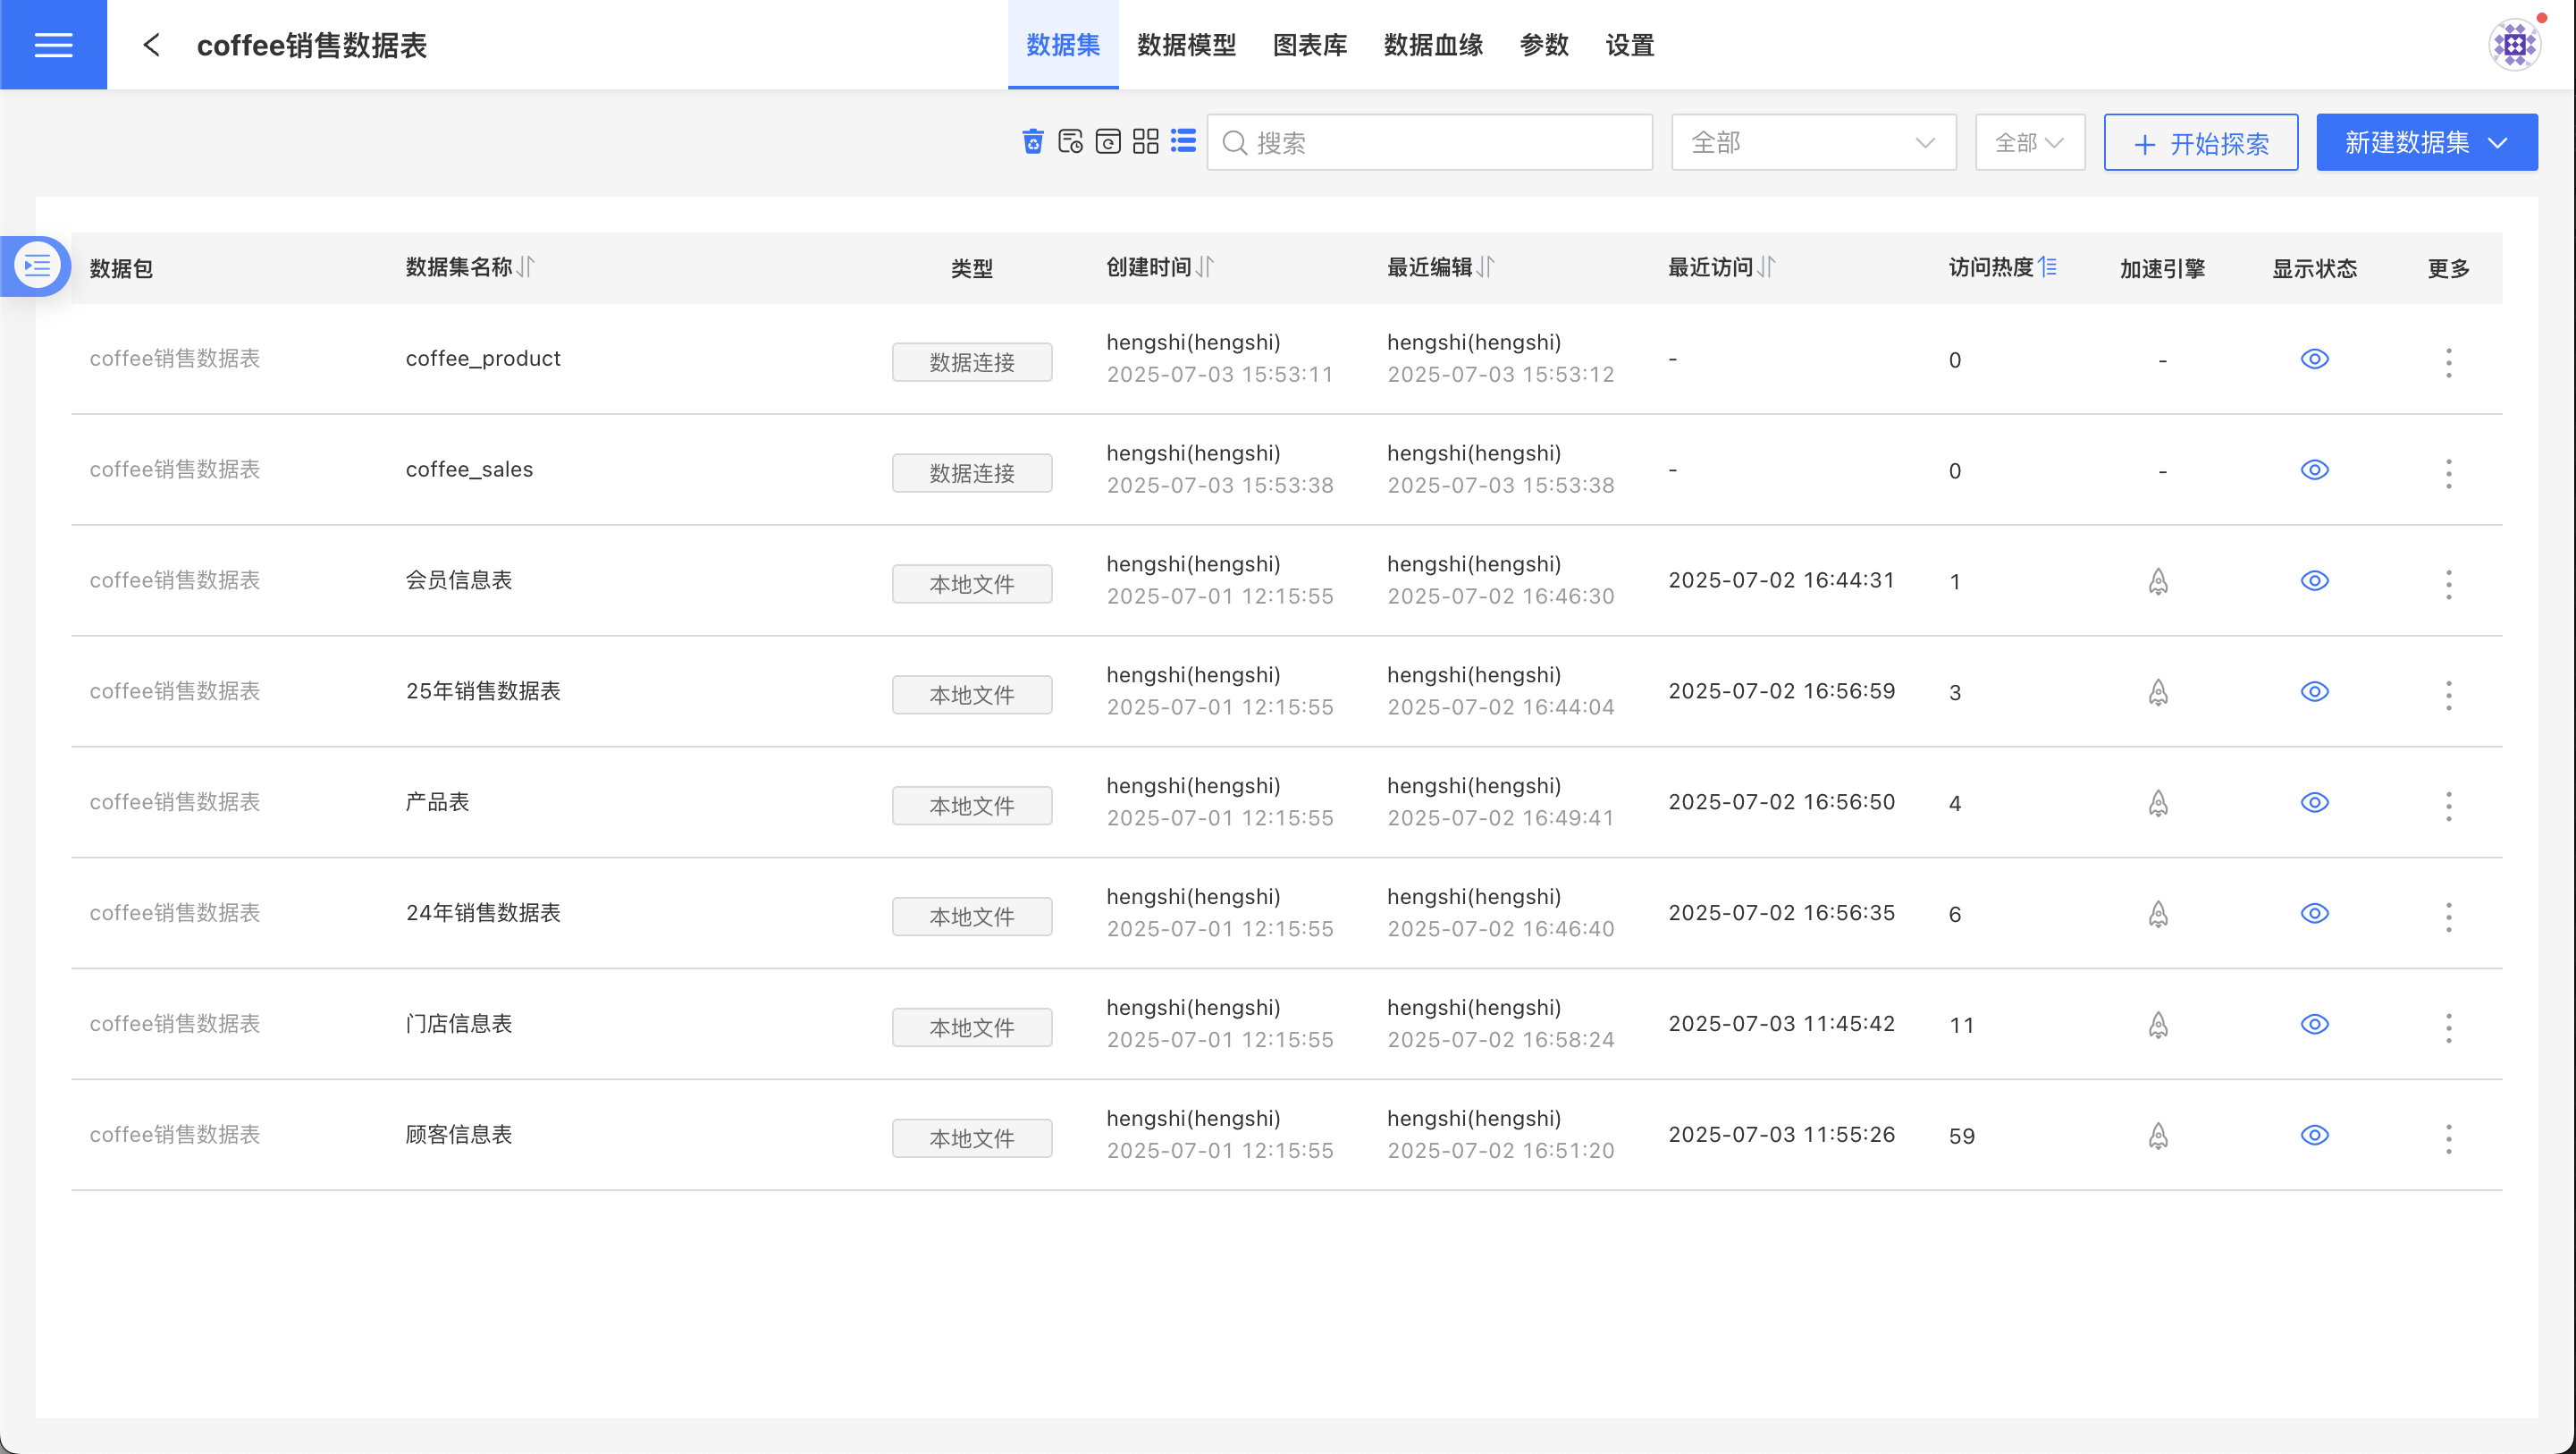Open the small 全部 dropdown
Image resolution: width=2576 pixels, height=1454 pixels.
pyautogui.click(x=2029, y=143)
